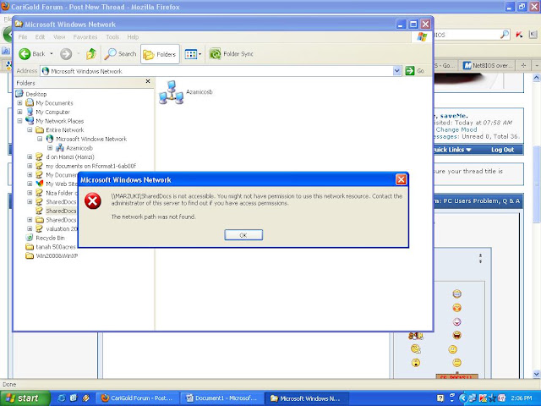Image resolution: width=541 pixels, height=406 pixels.
Task: Select the 'Win2000&WinXP' folder
Action: tap(57, 255)
